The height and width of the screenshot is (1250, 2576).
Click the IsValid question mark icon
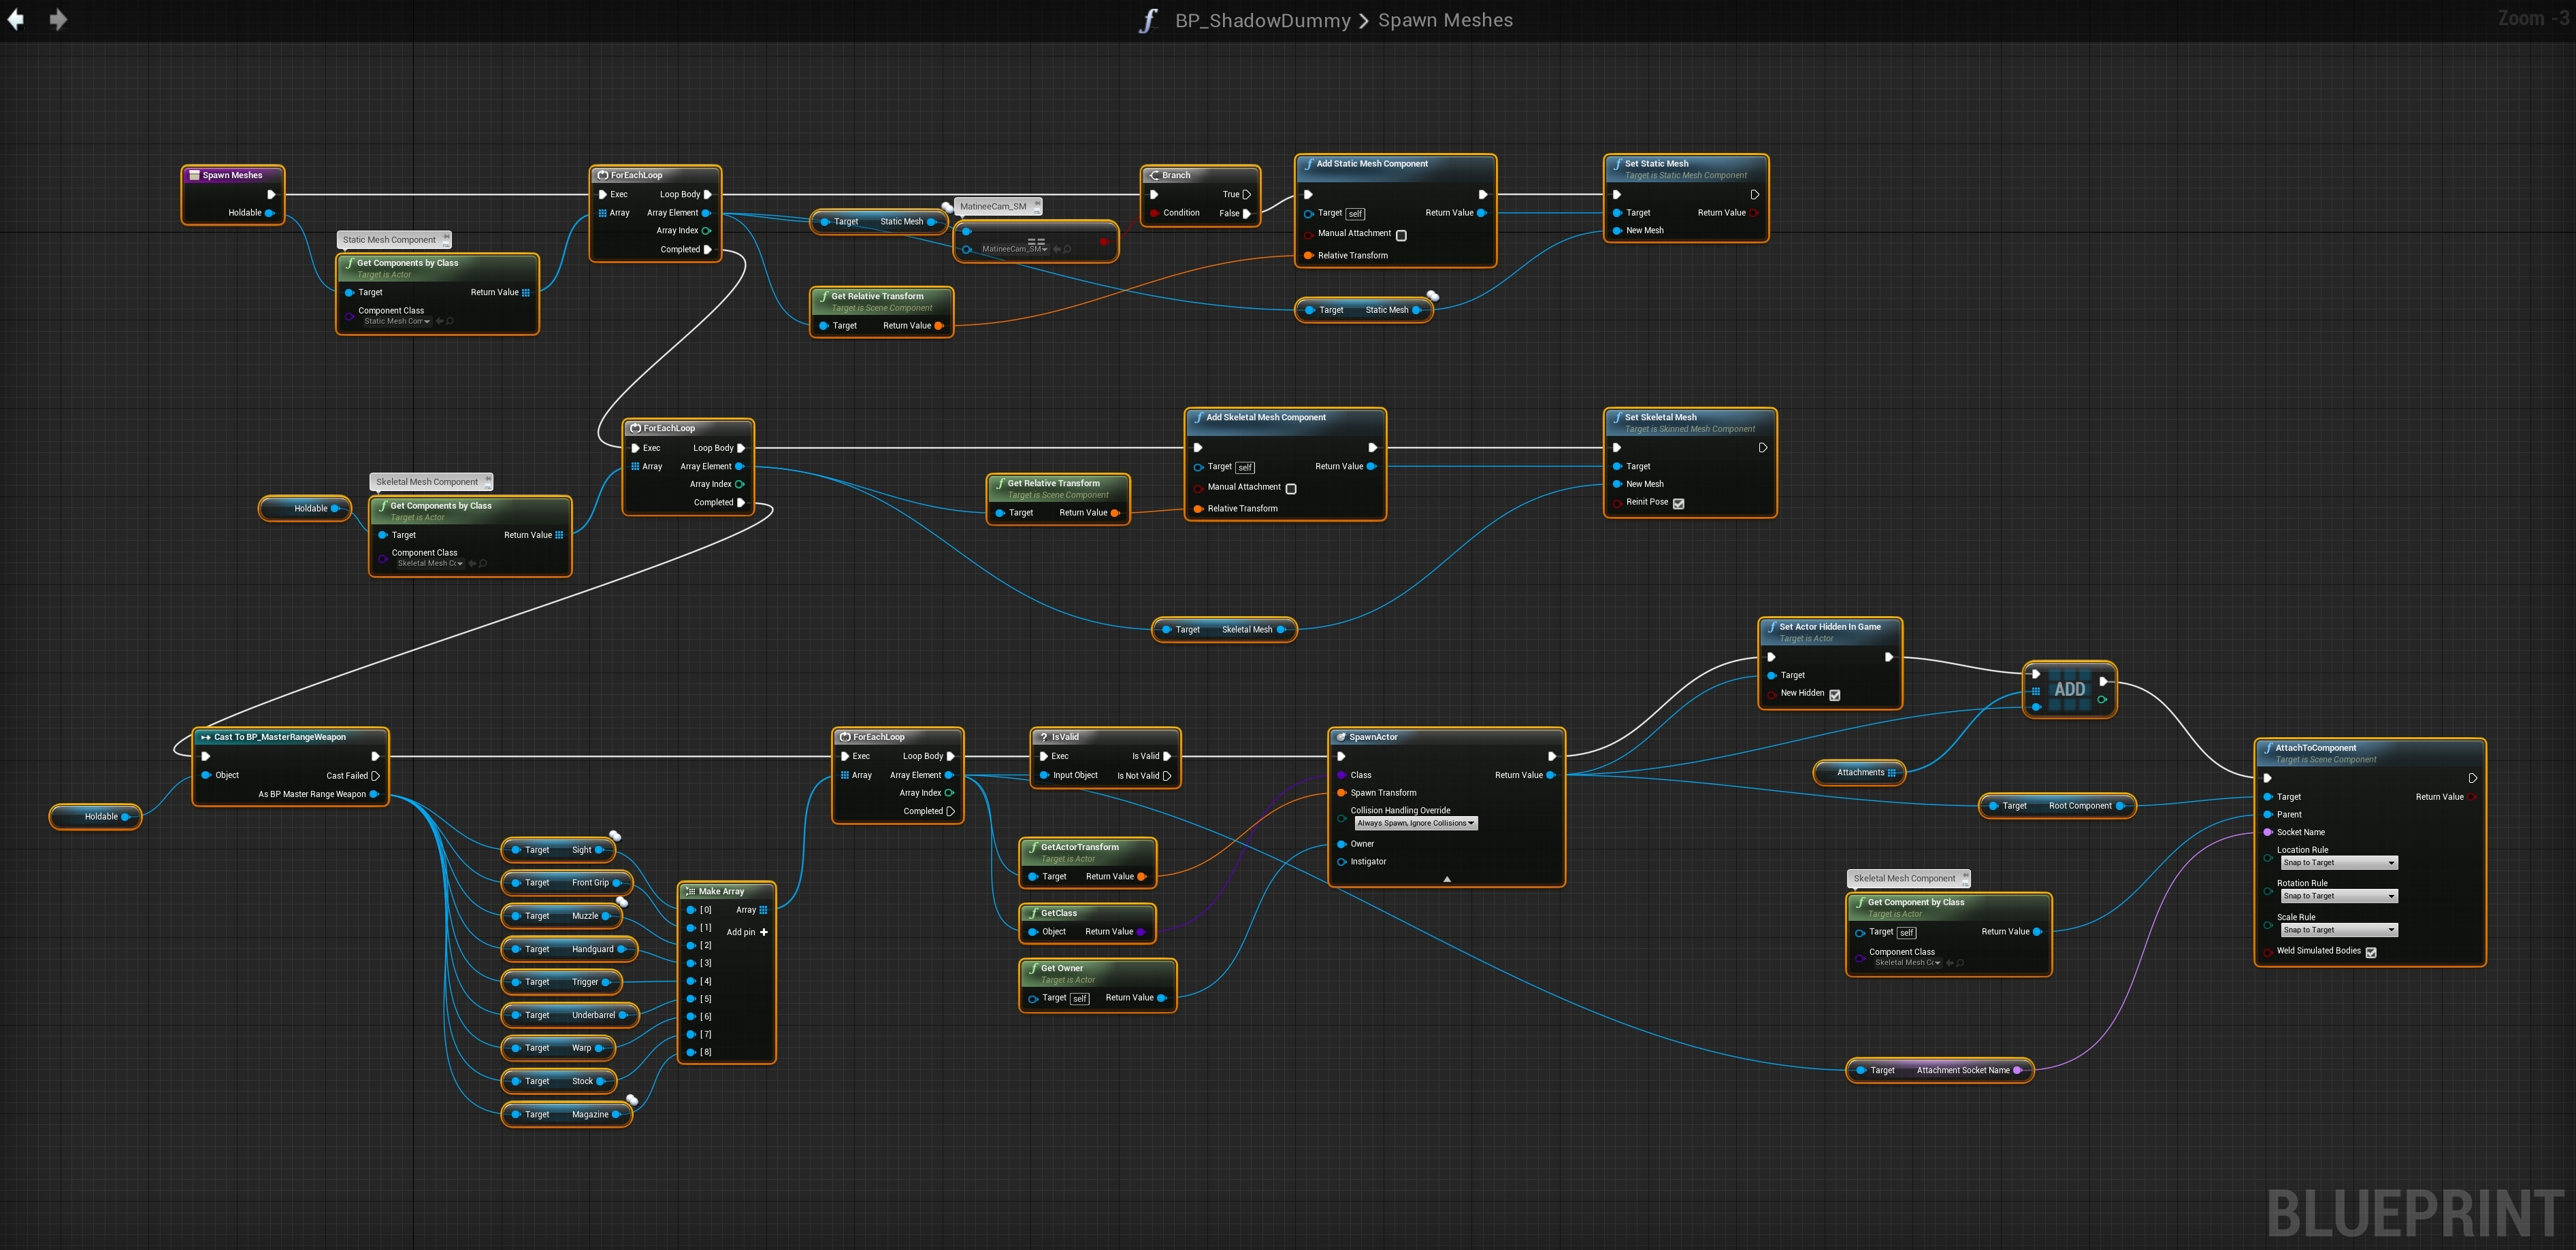click(1043, 737)
